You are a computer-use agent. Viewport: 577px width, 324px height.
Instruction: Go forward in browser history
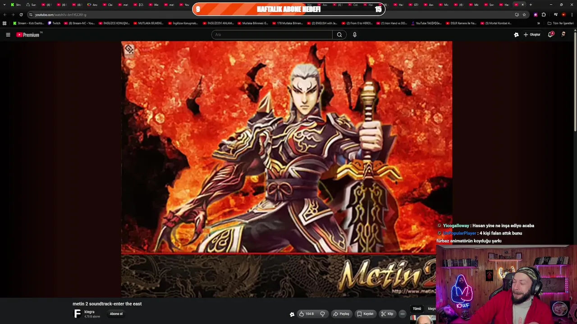pos(13,14)
